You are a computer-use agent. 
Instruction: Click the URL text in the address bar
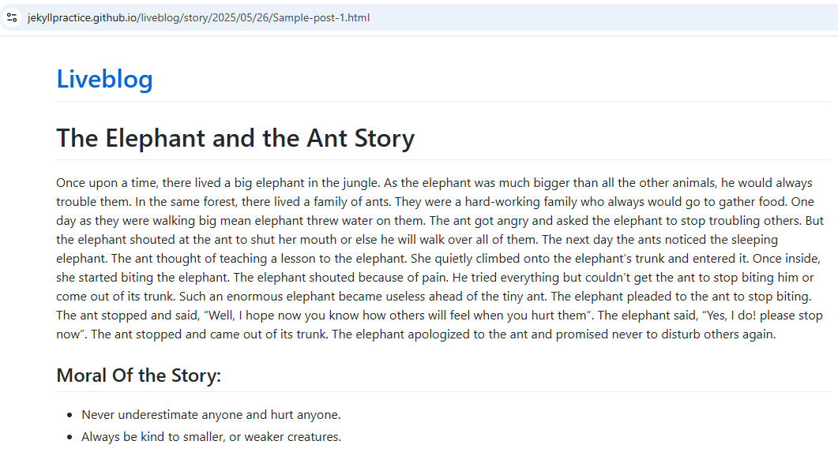tap(198, 17)
